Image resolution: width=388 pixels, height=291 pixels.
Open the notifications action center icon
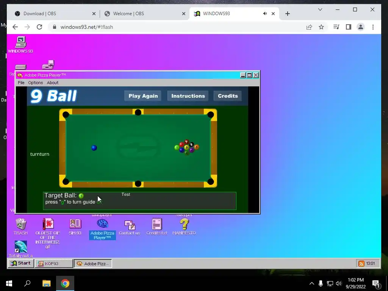[x=376, y=284]
